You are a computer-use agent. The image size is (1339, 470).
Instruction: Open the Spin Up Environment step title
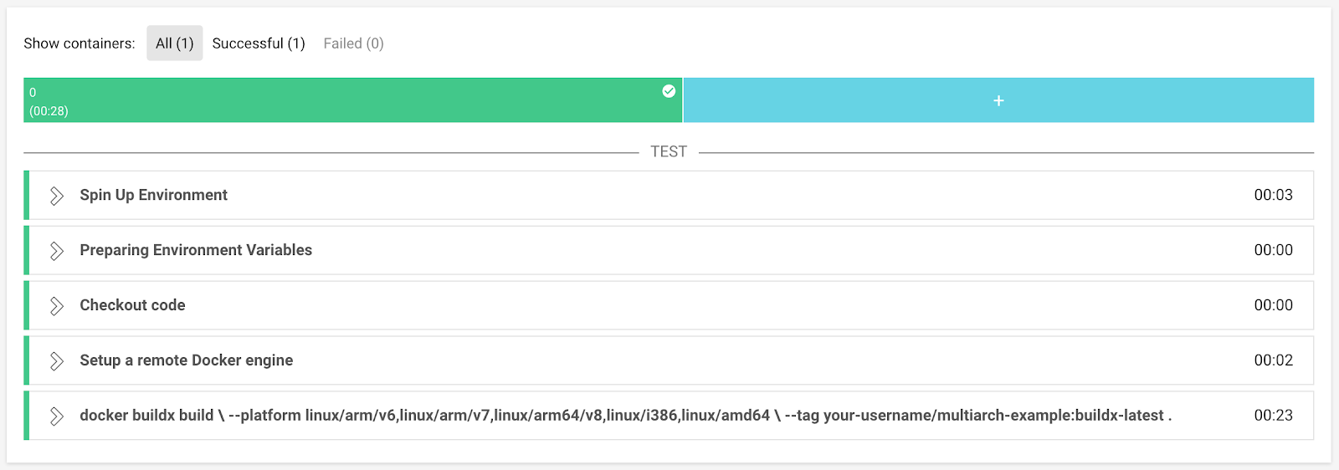[154, 195]
